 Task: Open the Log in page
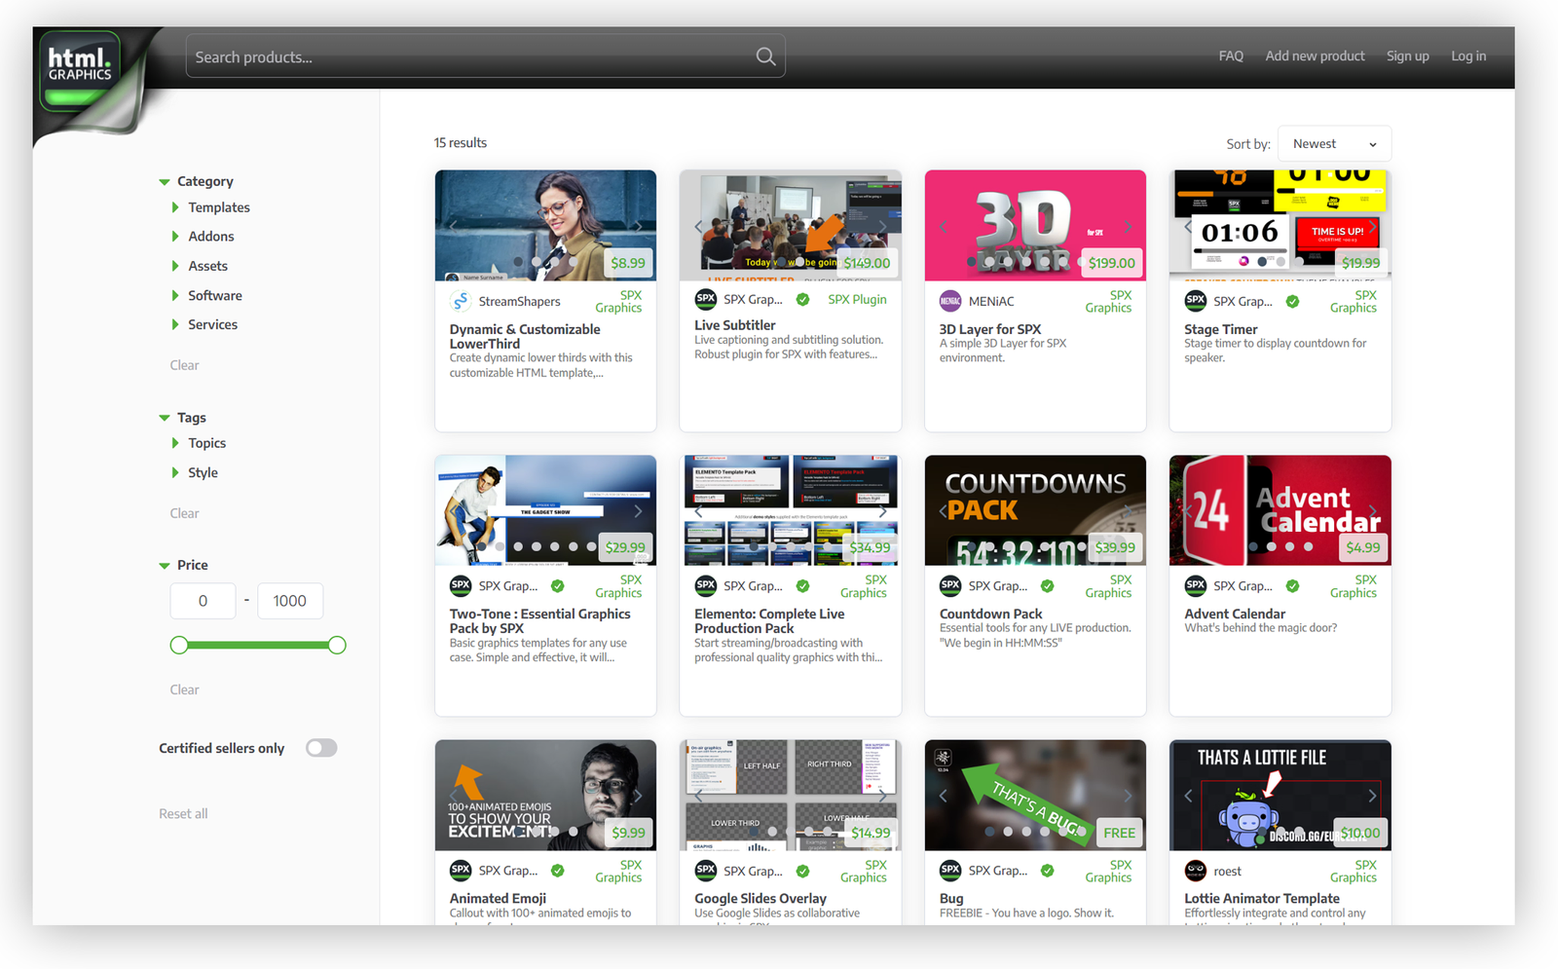pos(1468,56)
